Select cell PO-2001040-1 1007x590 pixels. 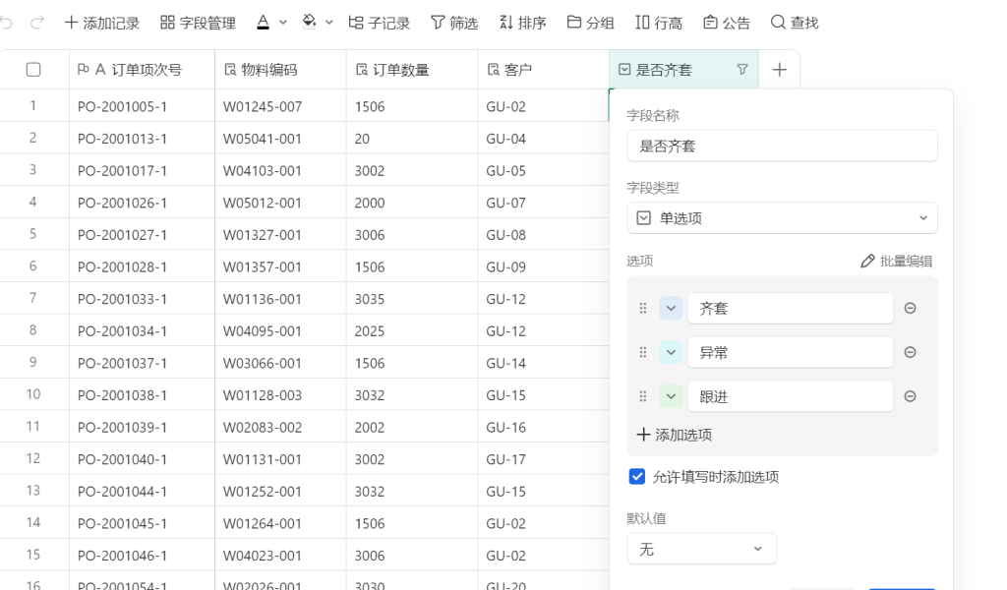click(x=142, y=459)
